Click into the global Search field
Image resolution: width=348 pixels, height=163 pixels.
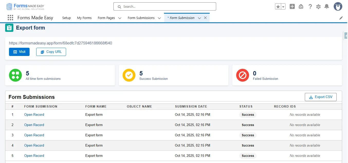click(164, 7)
